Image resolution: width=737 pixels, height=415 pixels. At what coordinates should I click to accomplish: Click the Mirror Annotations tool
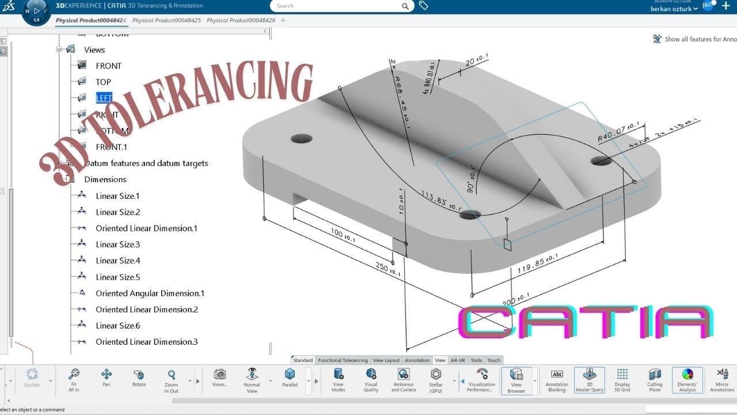pos(722,380)
